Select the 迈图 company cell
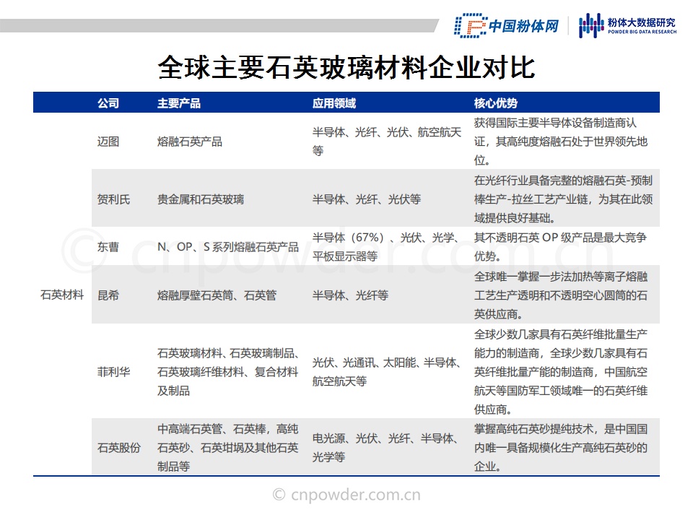 pos(108,142)
